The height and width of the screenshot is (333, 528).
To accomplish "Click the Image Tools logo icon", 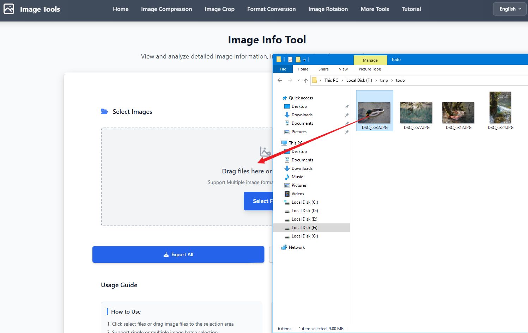I will point(9,9).
